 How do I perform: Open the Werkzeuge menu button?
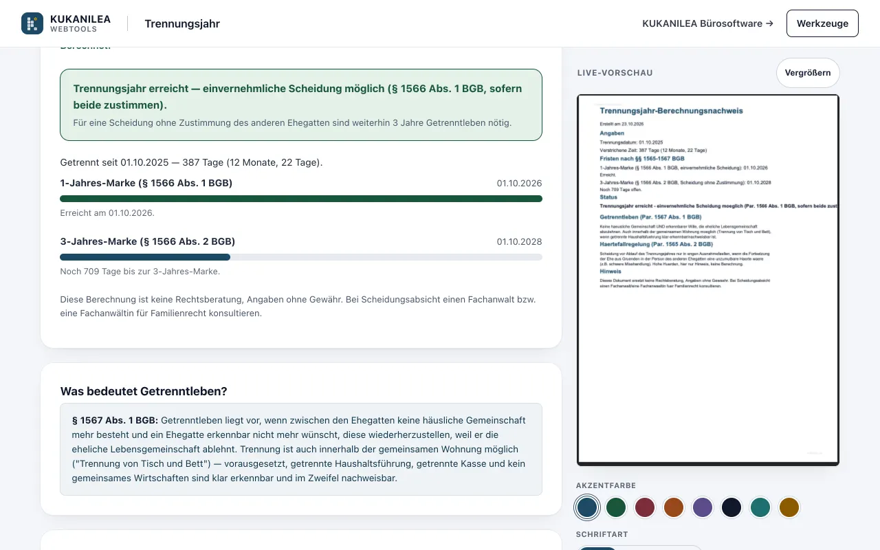coord(822,23)
